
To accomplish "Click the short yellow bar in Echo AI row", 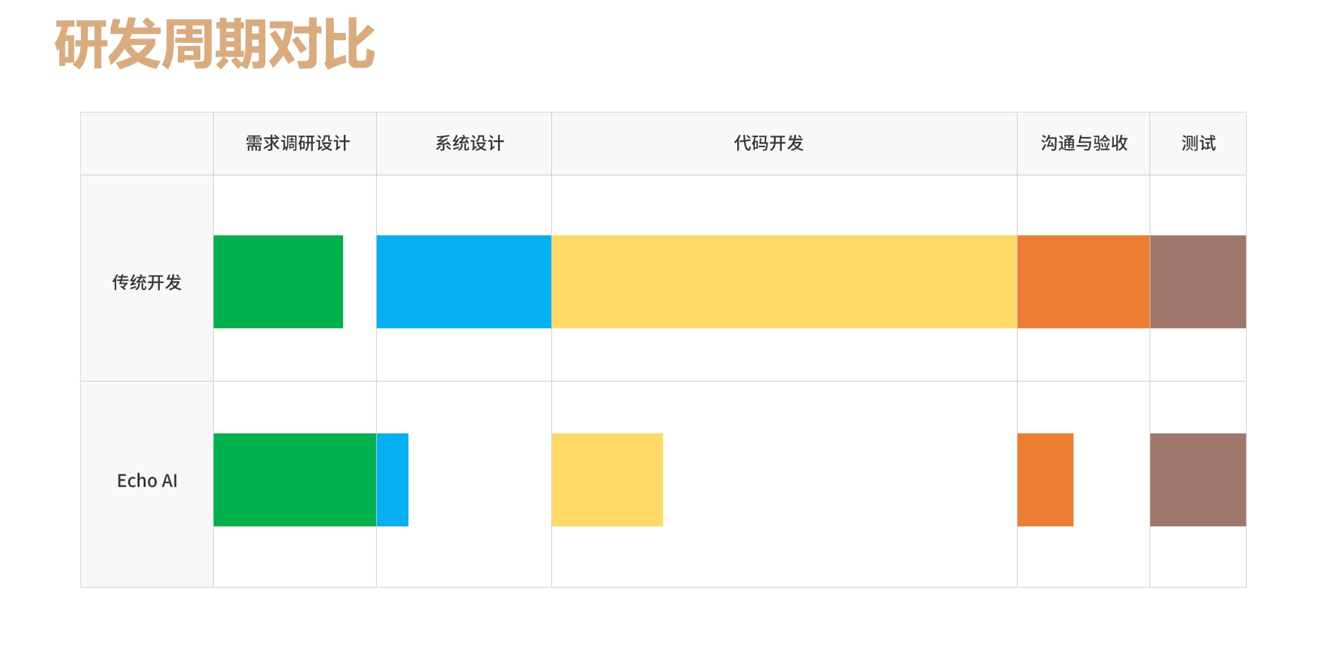I will tap(607, 480).
